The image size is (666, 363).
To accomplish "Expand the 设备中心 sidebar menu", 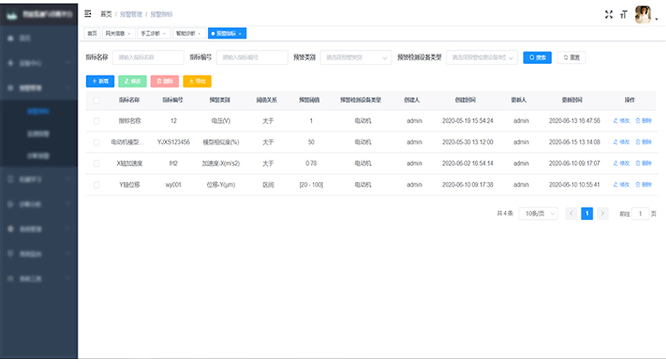I will click(x=38, y=63).
